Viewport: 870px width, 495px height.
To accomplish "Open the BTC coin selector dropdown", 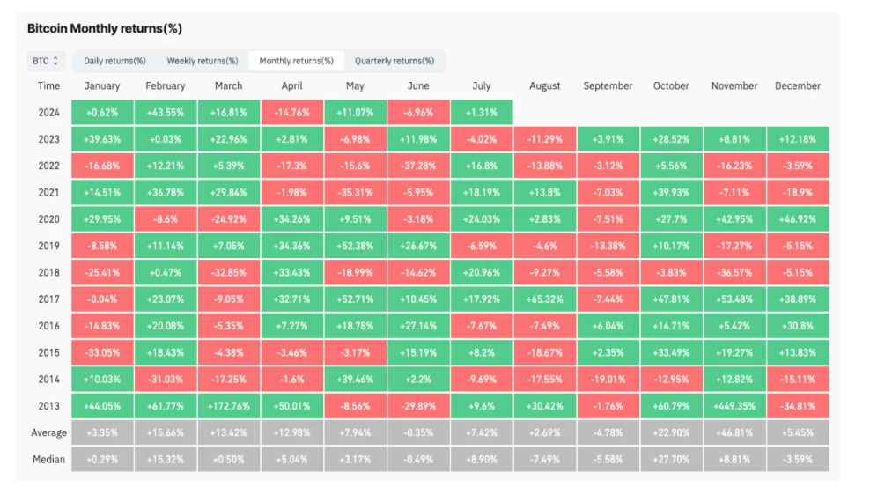I will (x=46, y=61).
